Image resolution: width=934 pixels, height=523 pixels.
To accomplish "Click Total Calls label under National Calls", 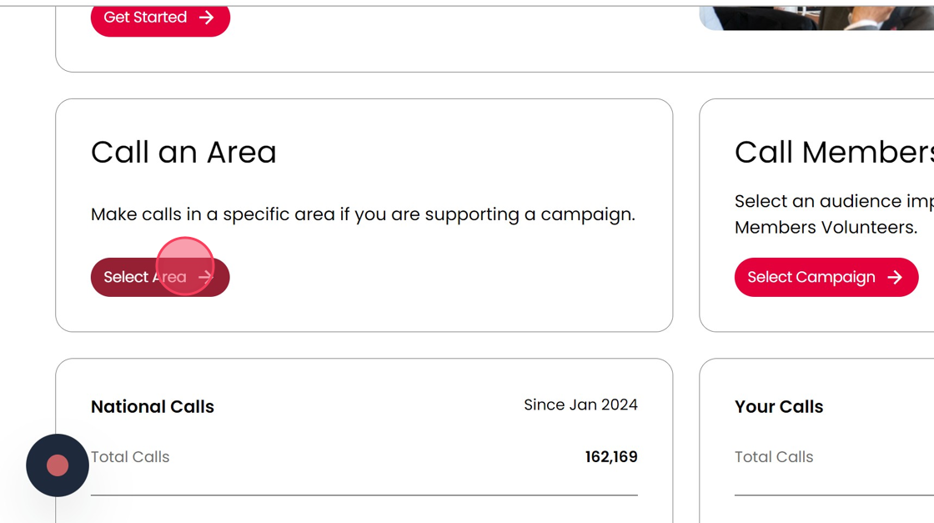I will click(x=130, y=457).
